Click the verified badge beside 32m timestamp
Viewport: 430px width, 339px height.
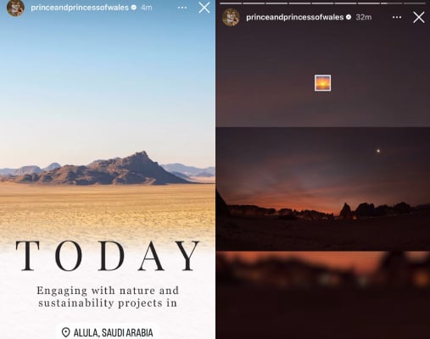click(x=349, y=17)
